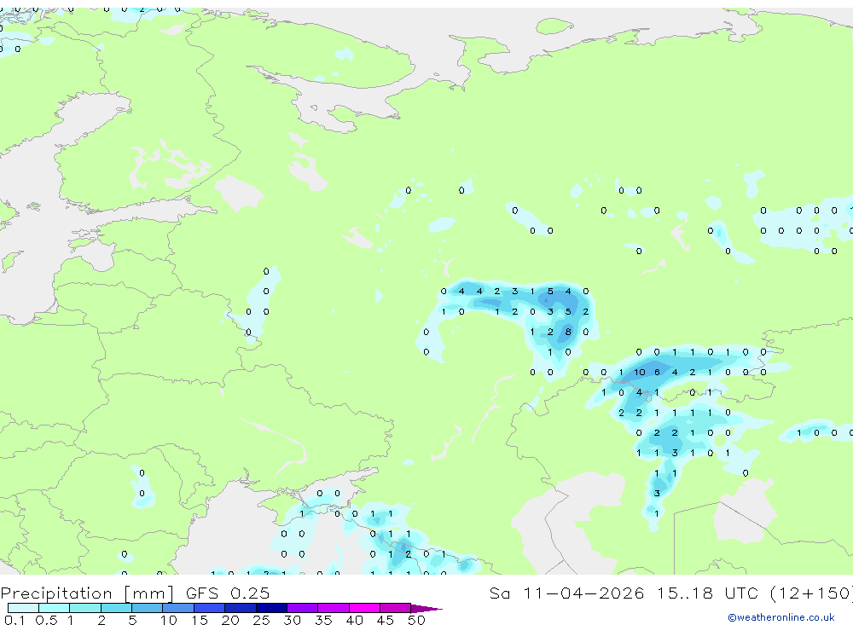Click the weatheronline.co.uk copyright link

coord(781,617)
